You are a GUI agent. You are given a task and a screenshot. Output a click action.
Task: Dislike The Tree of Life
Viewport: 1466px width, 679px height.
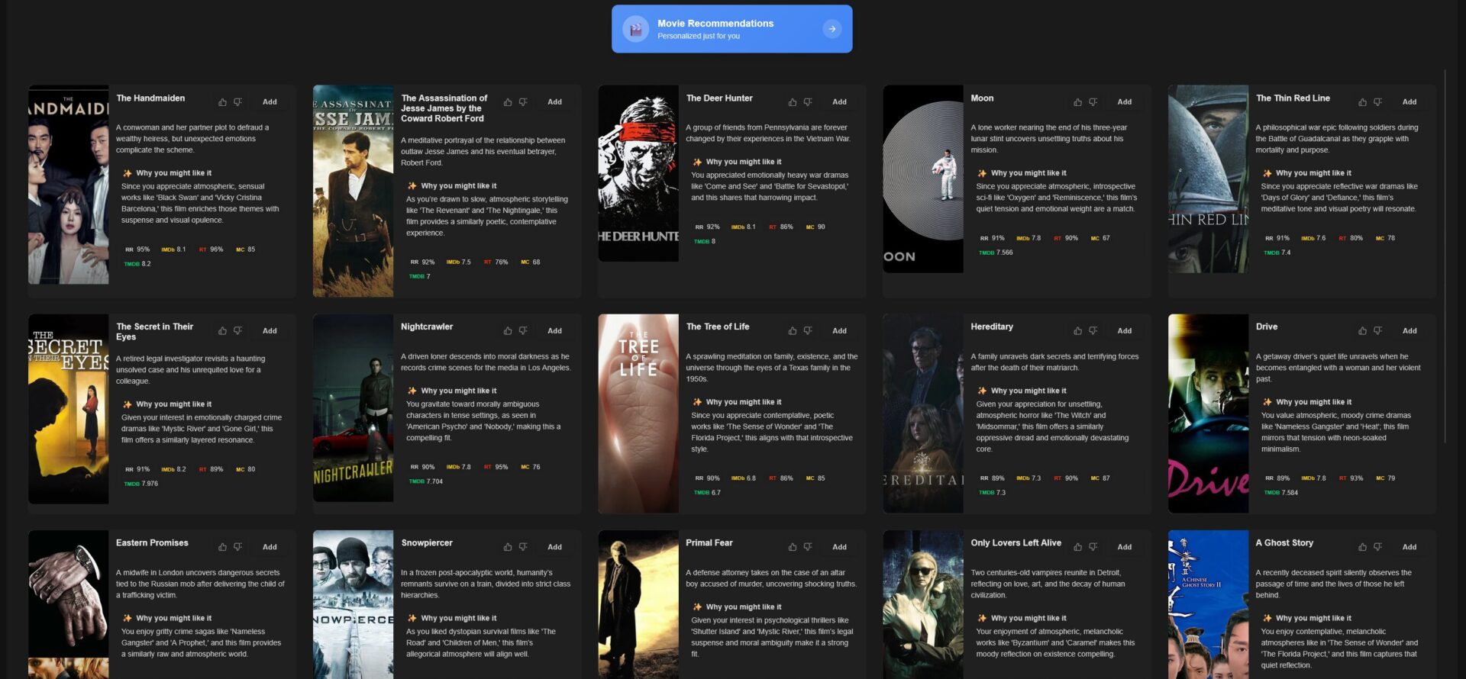[x=808, y=331]
